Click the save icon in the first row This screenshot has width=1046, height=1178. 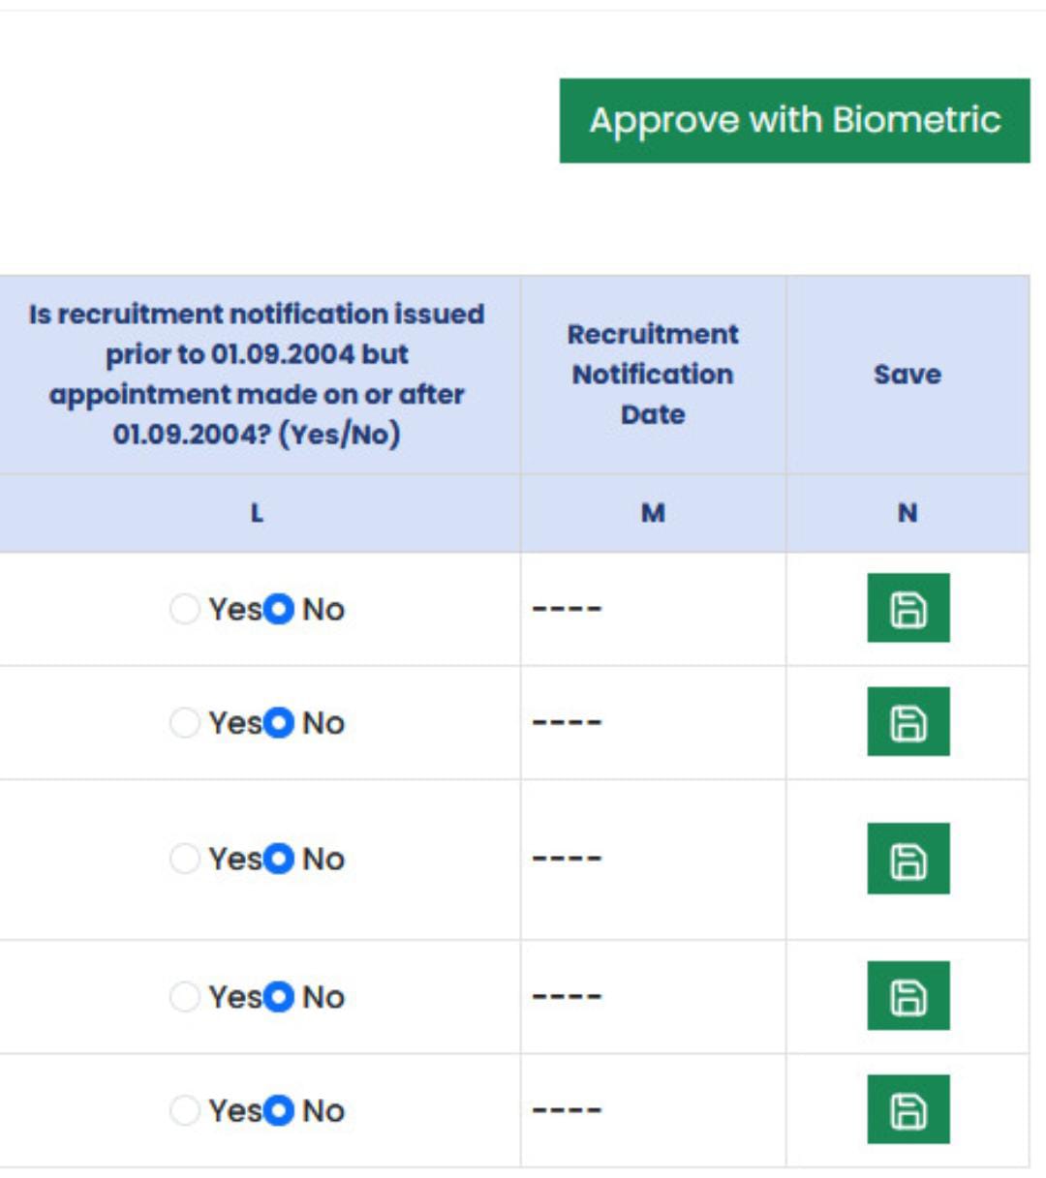pos(908,609)
